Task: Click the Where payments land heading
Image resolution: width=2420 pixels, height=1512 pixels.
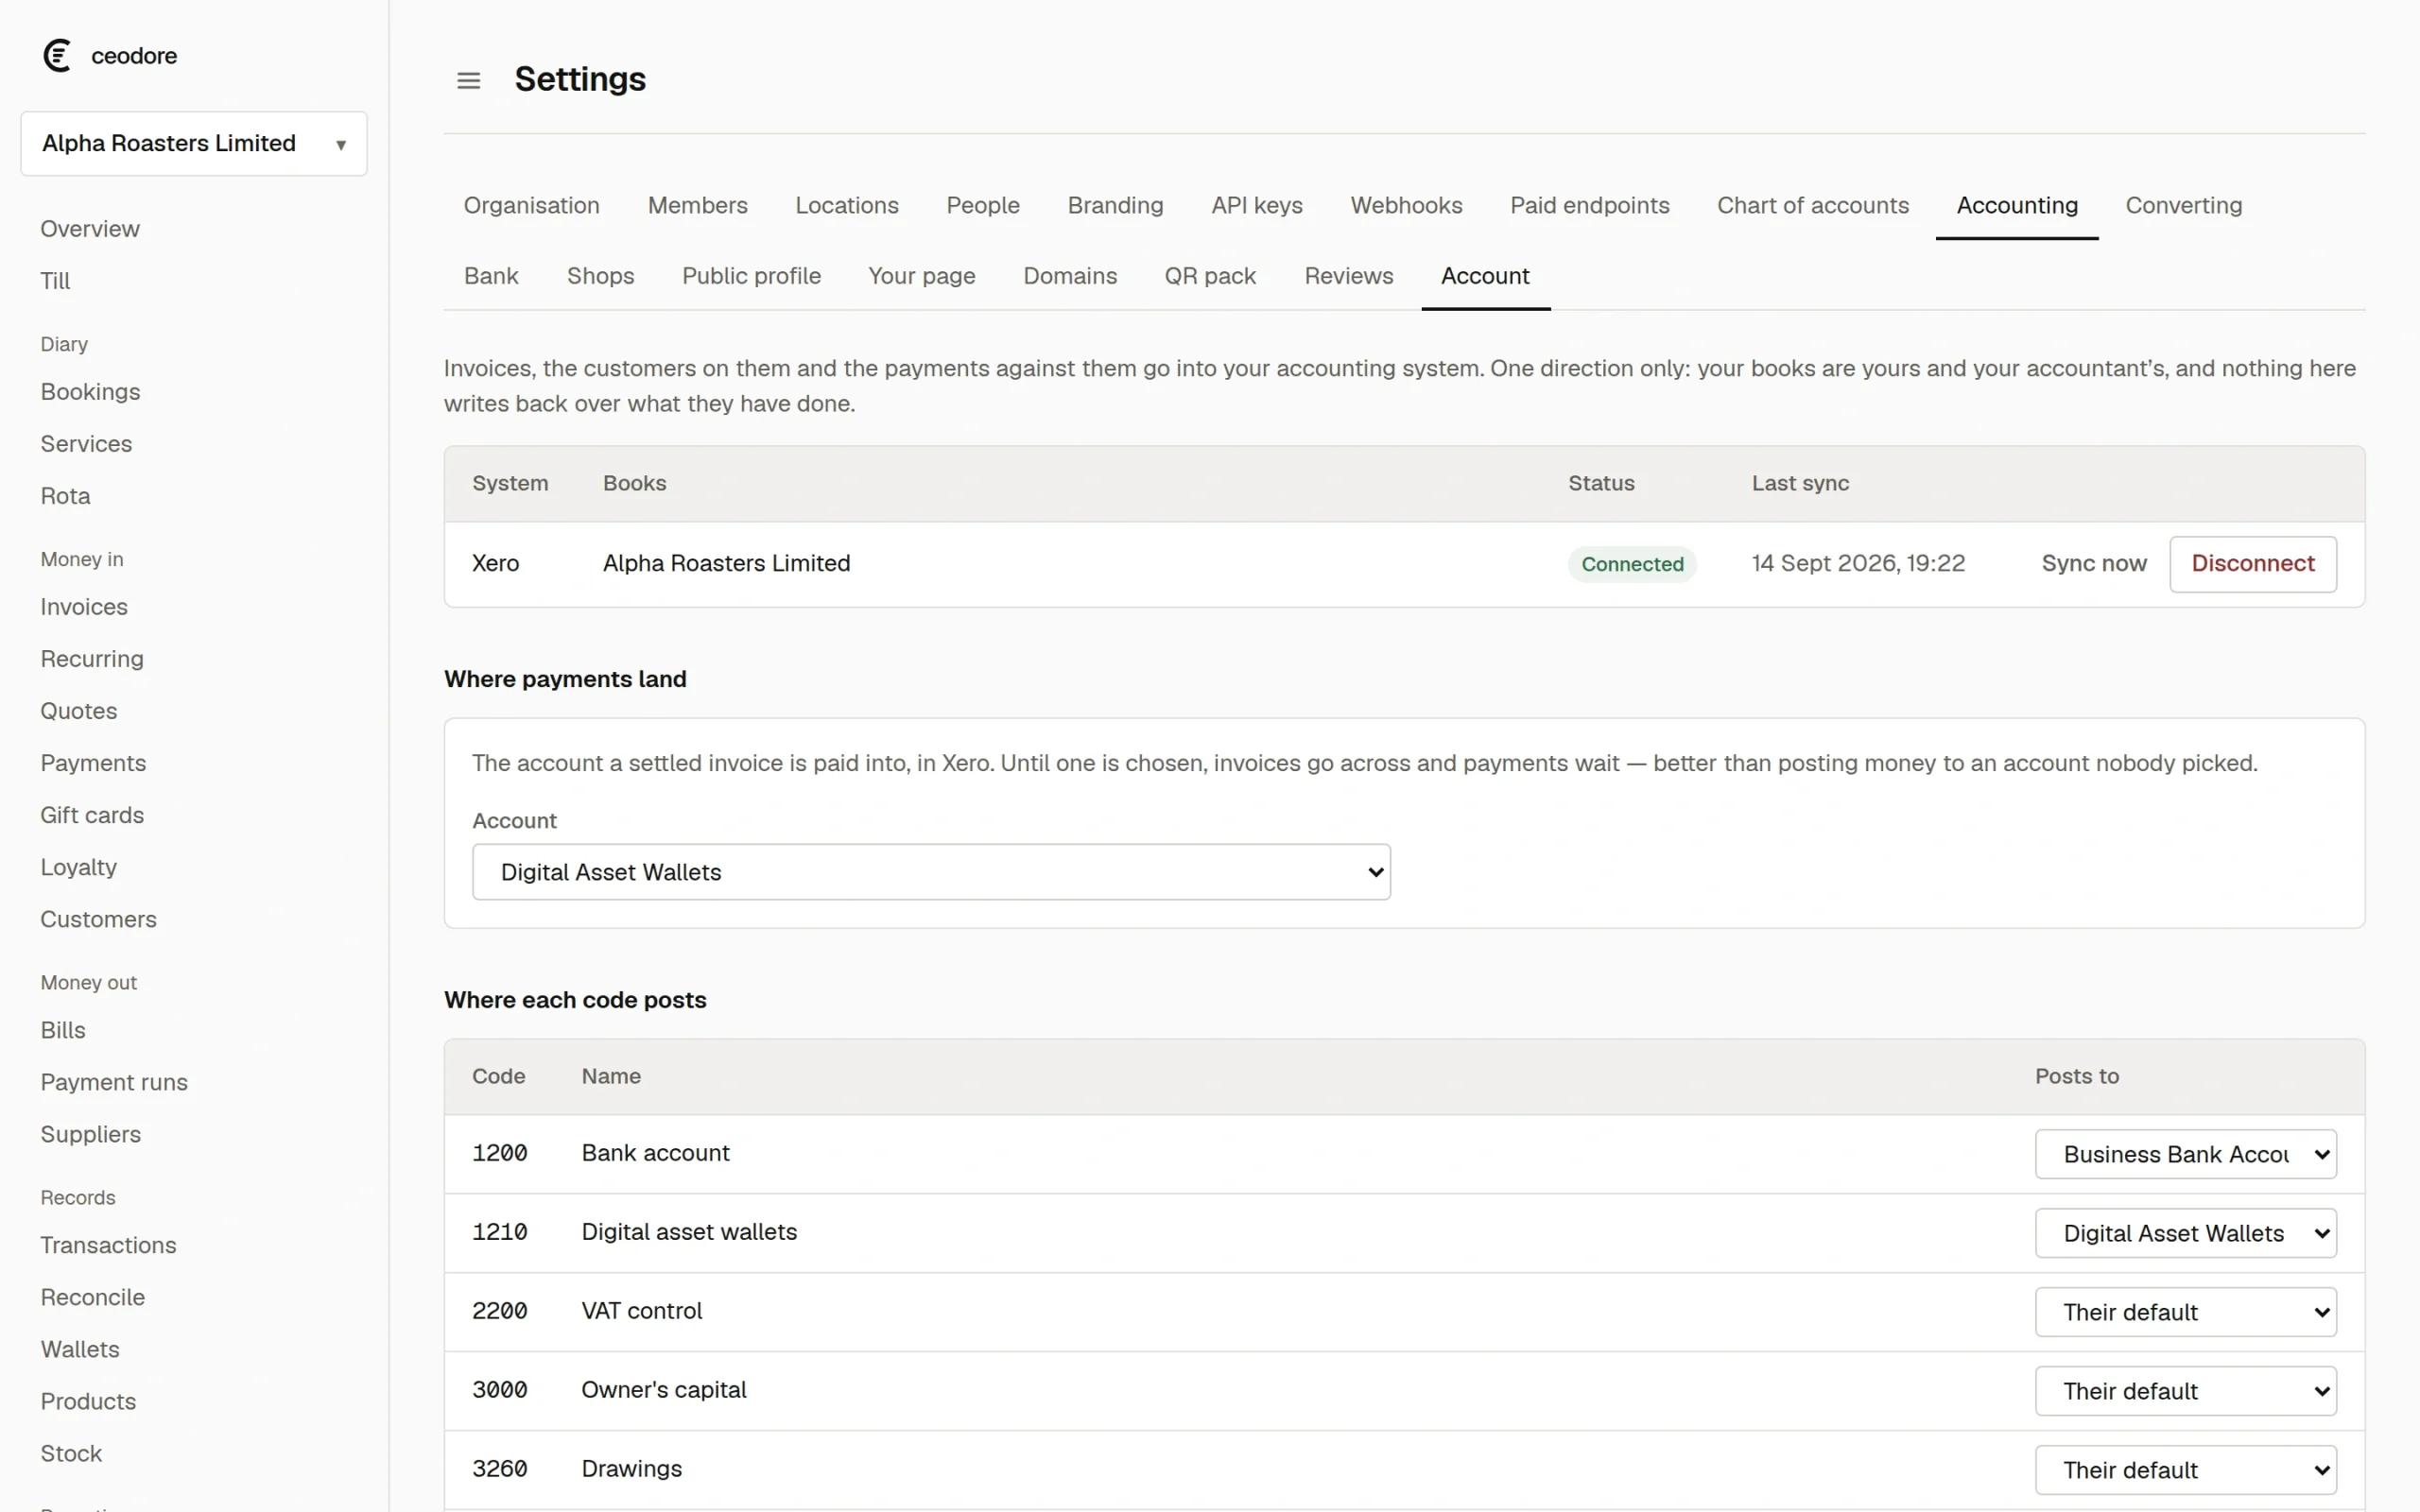Action: [x=565, y=679]
